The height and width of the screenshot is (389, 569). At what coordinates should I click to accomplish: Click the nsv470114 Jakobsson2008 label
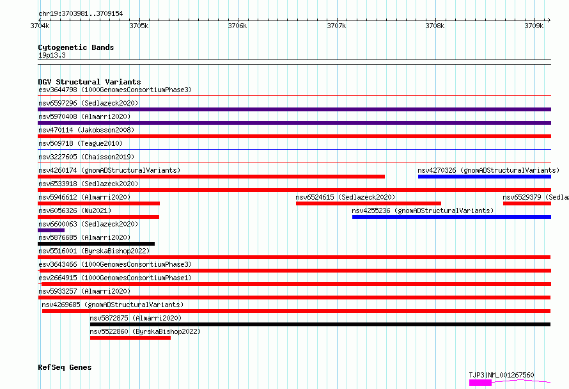tap(86, 130)
